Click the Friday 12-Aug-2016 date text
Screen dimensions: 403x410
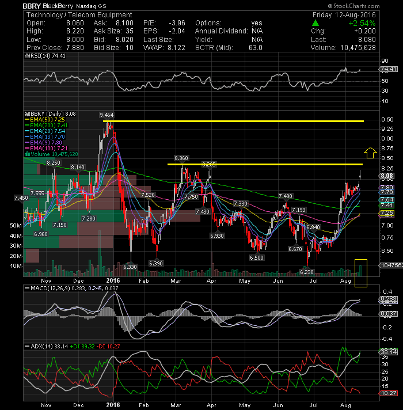[x=344, y=15]
